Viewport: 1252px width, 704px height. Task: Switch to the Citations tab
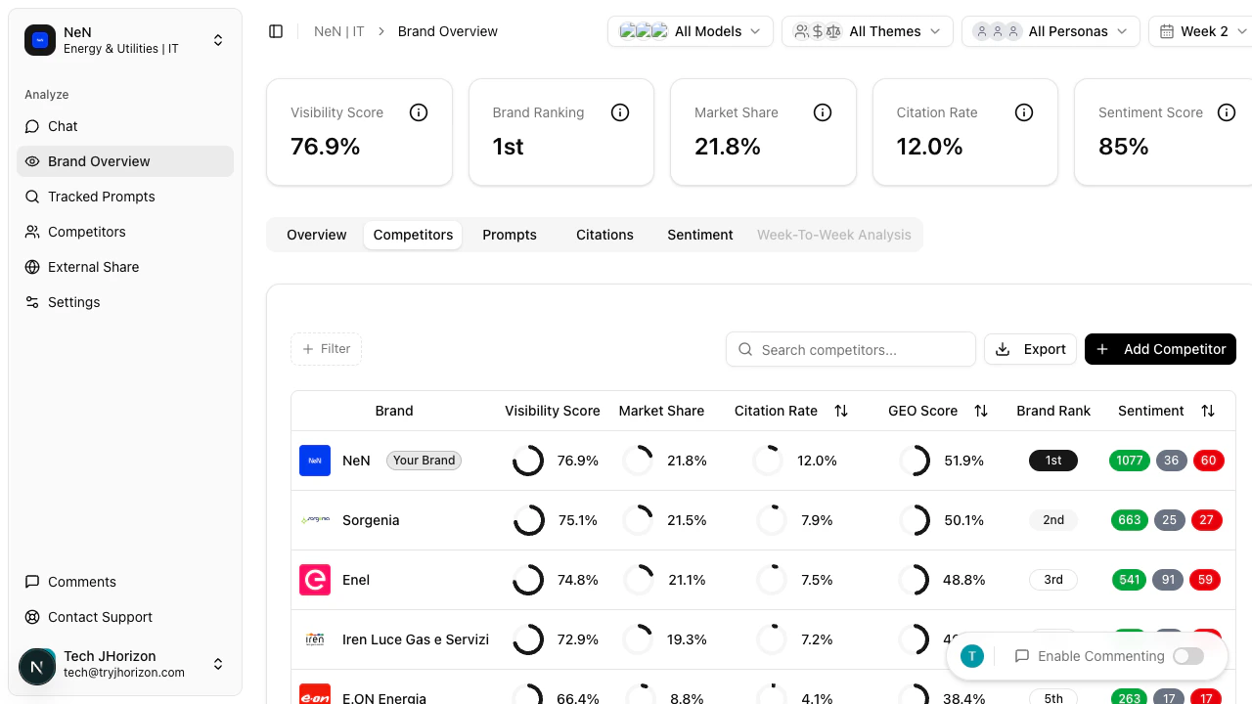click(x=604, y=235)
